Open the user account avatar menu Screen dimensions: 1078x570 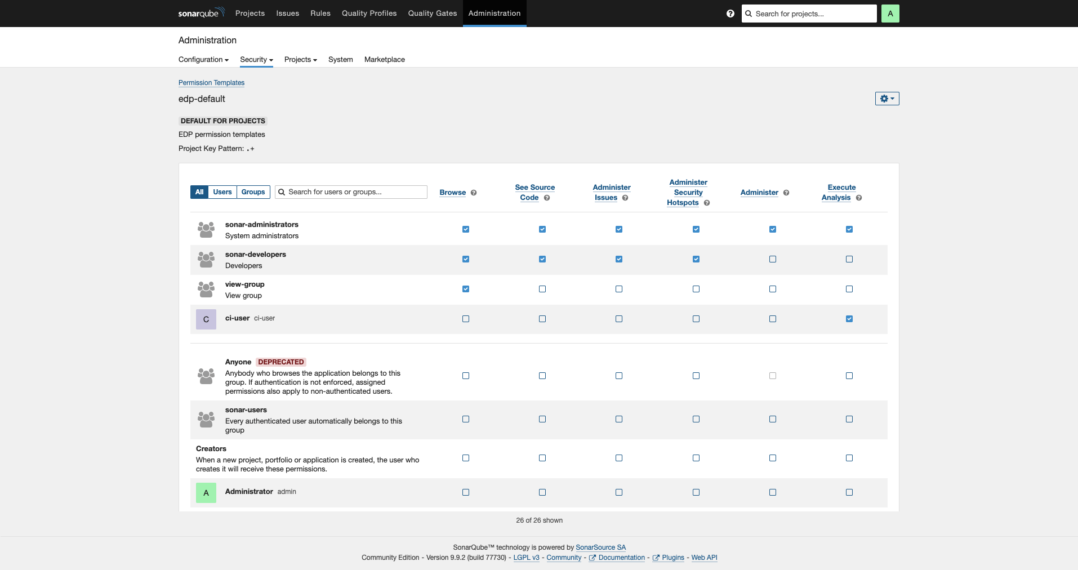[x=890, y=13]
